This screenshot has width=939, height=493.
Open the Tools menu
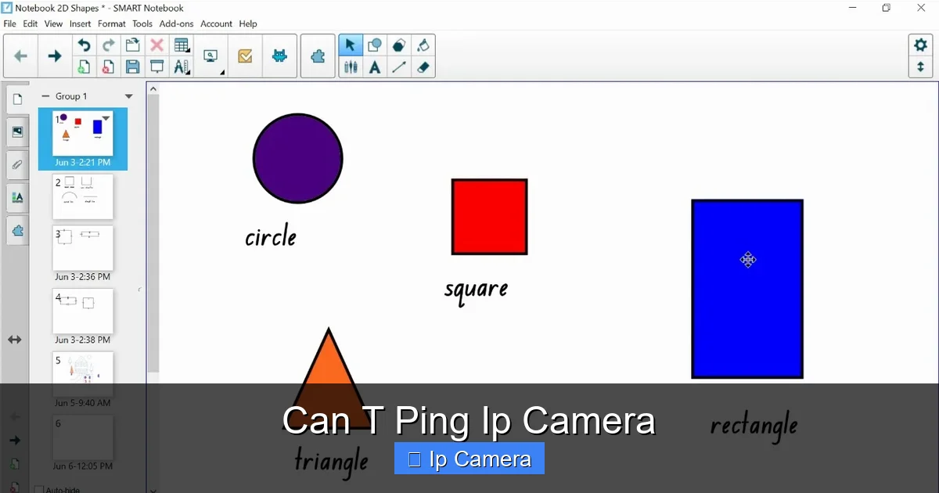[142, 23]
